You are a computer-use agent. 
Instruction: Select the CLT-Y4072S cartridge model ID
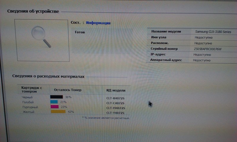[x=116, y=113]
